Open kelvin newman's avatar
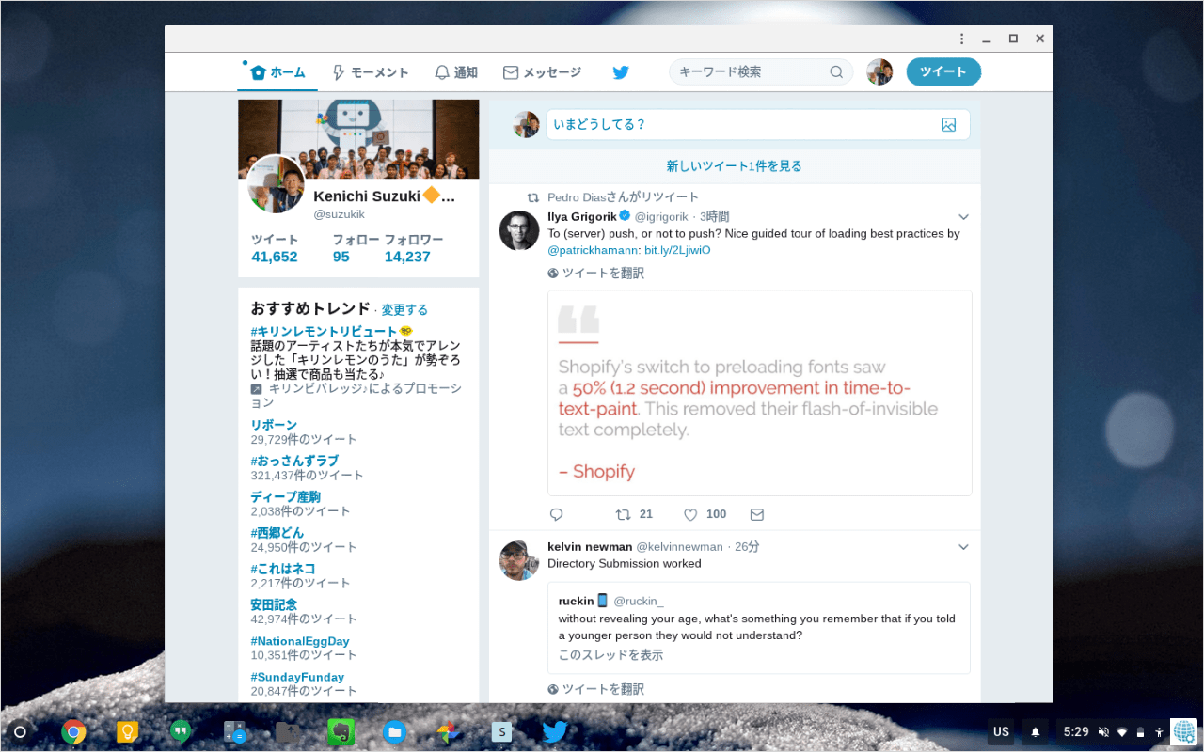Viewport: 1204px width, 752px height. [518, 560]
